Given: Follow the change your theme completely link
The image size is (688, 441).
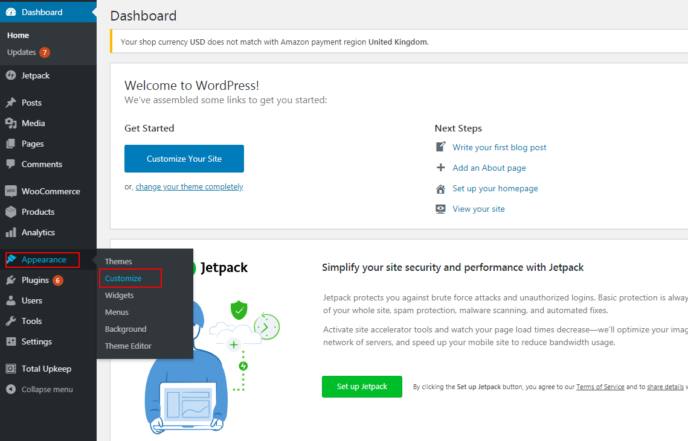Looking at the screenshot, I should click(189, 187).
